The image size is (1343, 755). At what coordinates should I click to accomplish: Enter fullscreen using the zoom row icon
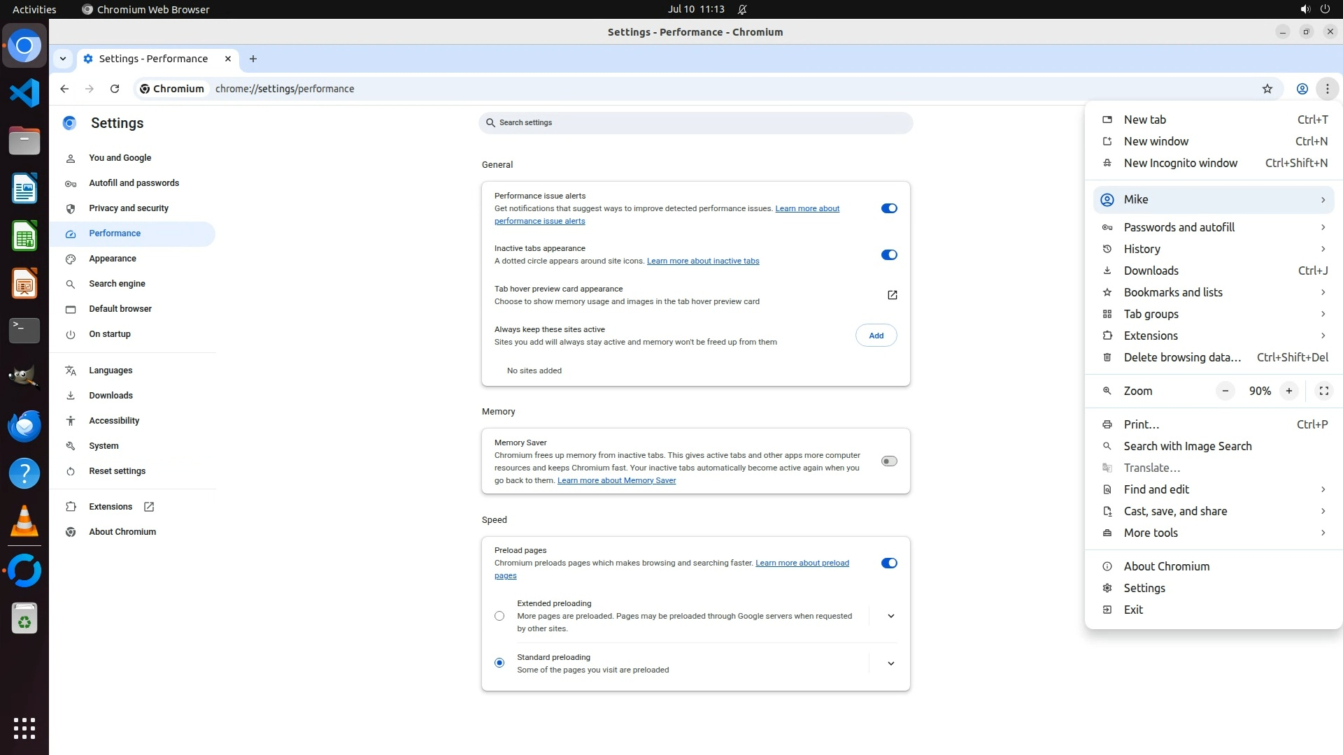tap(1323, 391)
